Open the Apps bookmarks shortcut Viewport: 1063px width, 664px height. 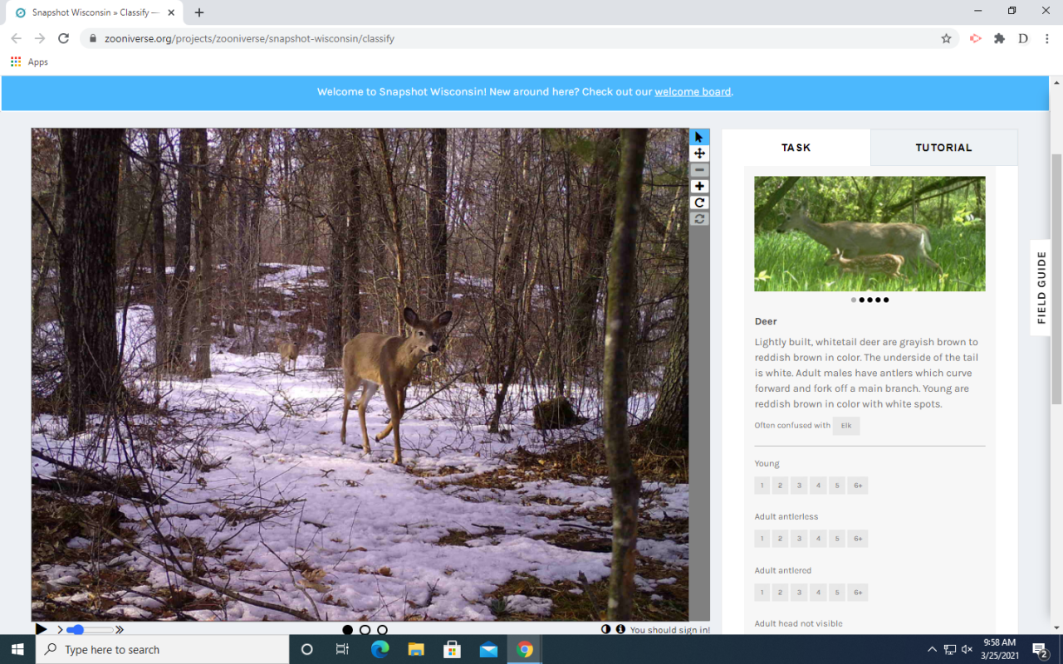coord(29,62)
